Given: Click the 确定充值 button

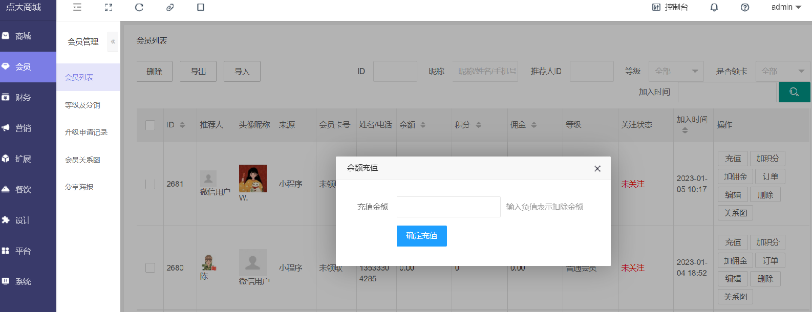Looking at the screenshot, I should click(x=421, y=236).
